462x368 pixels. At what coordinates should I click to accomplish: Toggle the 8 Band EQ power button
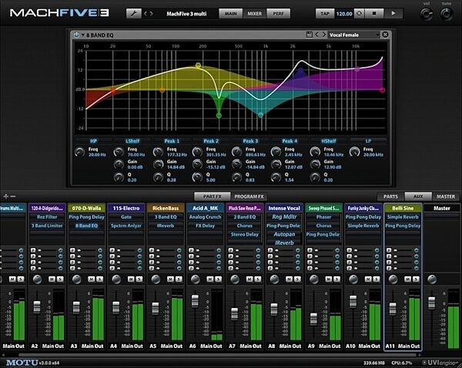(x=76, y=35)
